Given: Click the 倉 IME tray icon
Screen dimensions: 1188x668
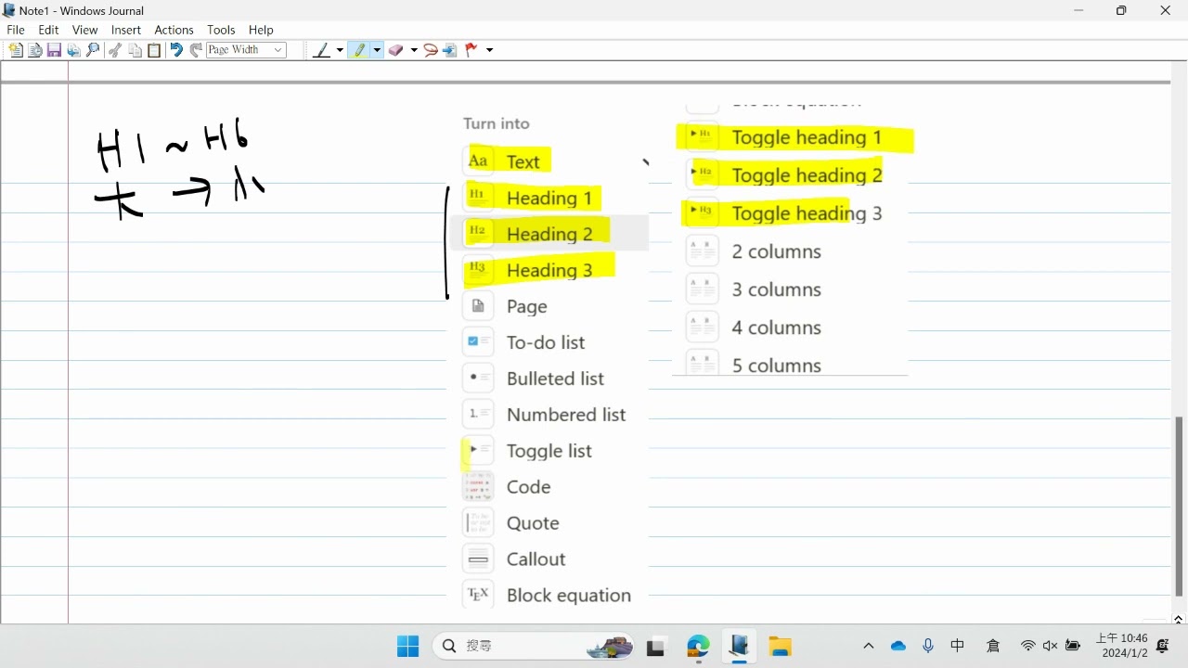Looking at the screenshot, I should [x=993, y=647].
